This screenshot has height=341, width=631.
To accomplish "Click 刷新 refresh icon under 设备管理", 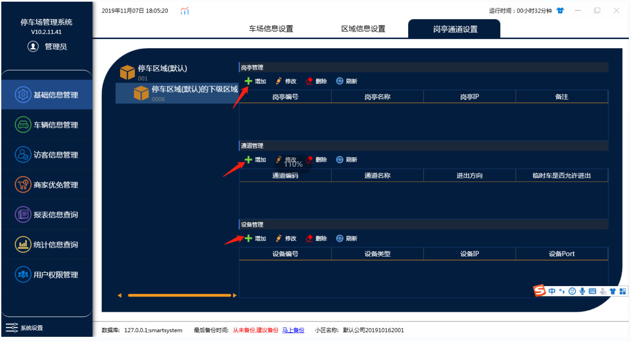I will pos(340,238).
